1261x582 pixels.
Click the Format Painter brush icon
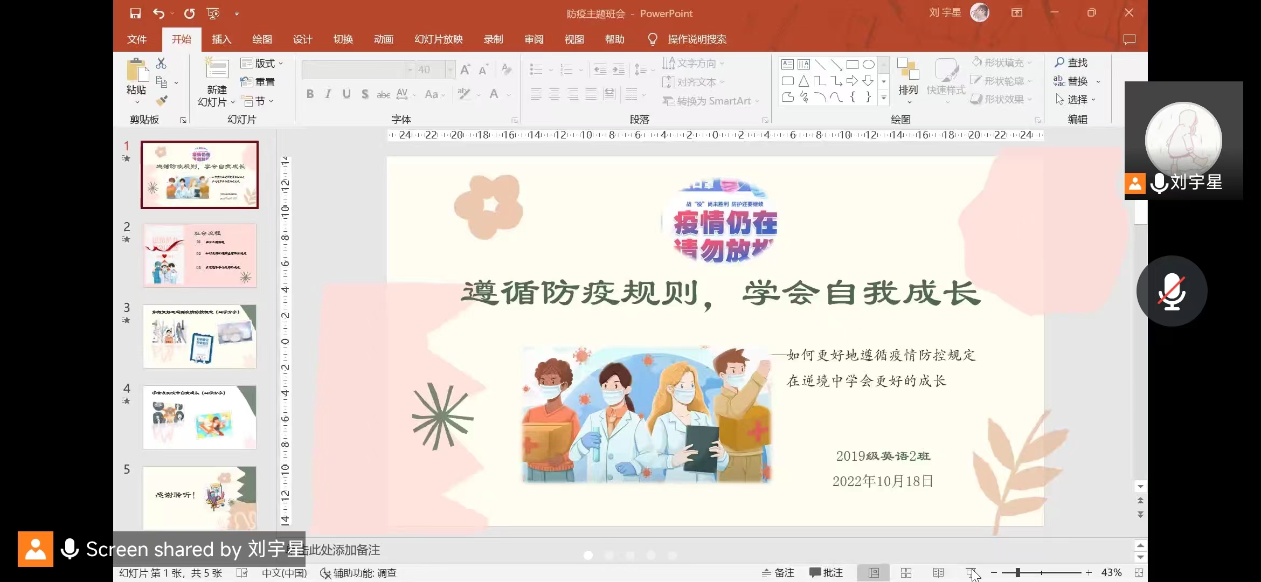(162, 101)
